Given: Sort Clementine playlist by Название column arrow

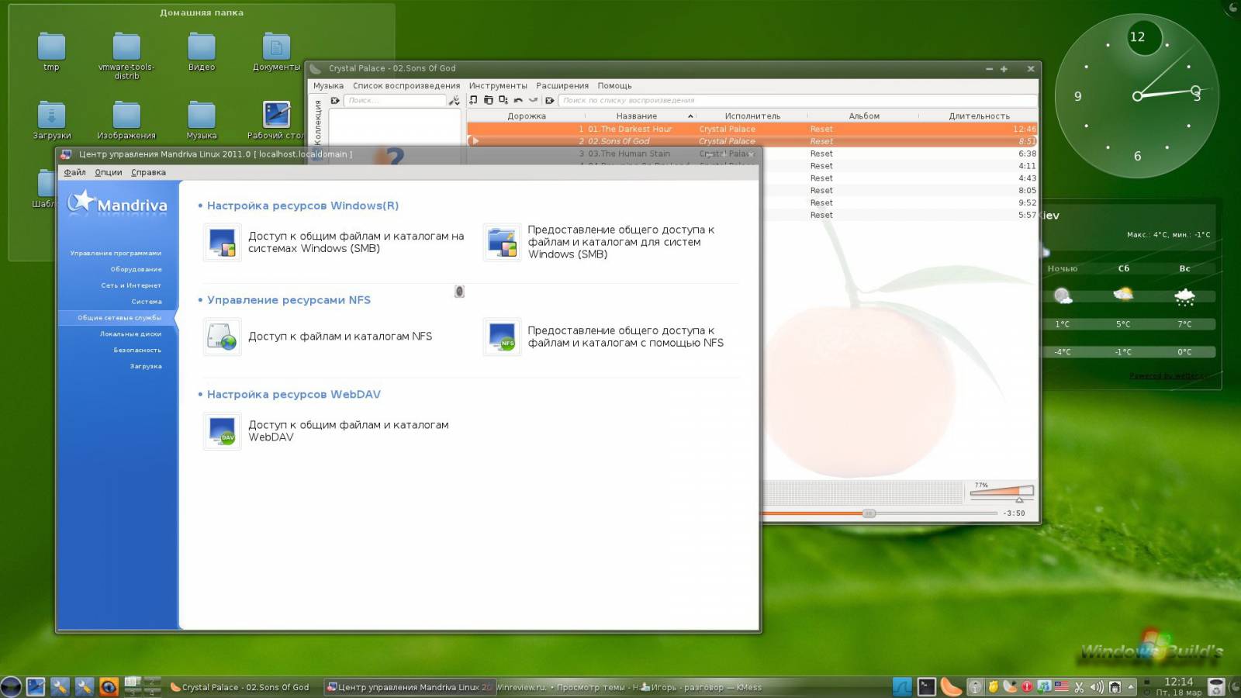Looking at the screenshot, I should tap(690, 116).
